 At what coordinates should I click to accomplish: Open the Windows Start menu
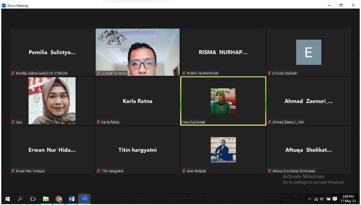7,199
